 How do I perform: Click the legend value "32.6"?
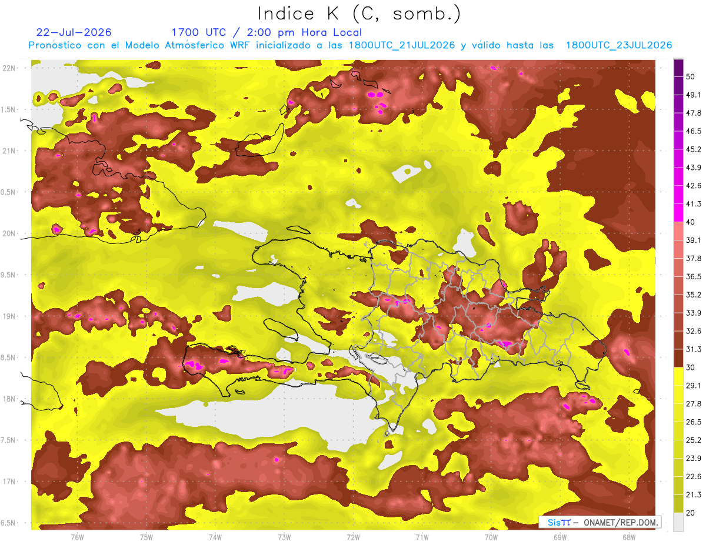(x=693, y=331)
